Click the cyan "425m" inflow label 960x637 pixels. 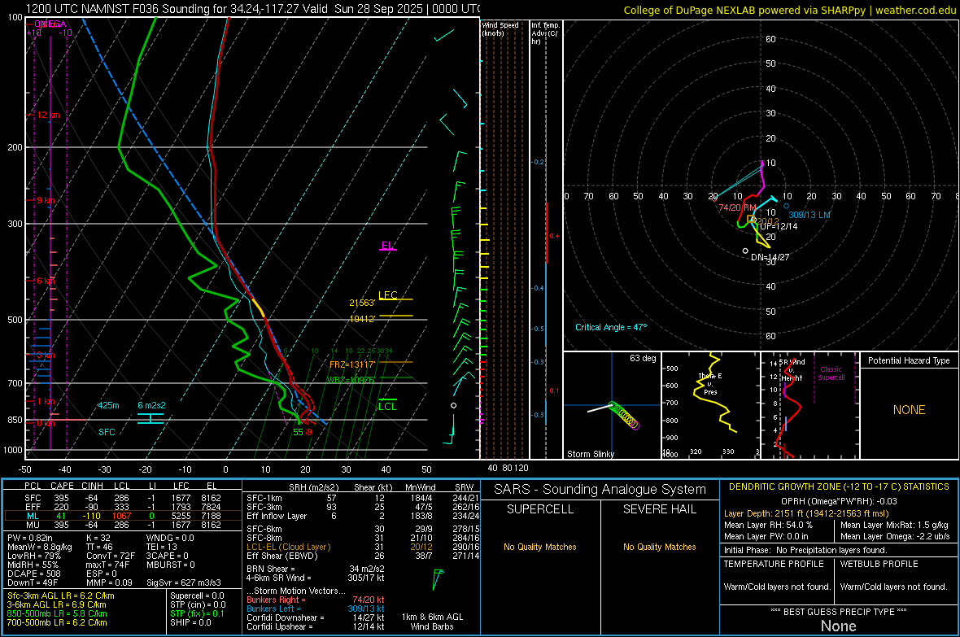click(x=108, y=405)
